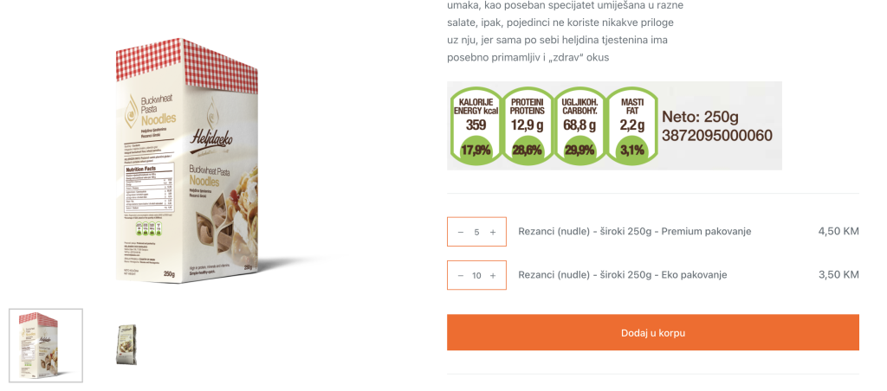Select the boxed noodles thumbnail

(46, 345)
